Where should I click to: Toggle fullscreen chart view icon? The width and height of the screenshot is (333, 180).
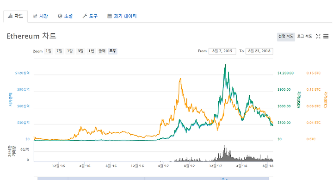coord(318,37)
